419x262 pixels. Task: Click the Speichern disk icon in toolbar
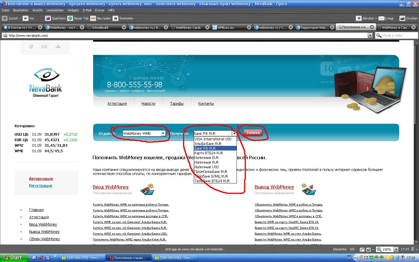48,18
